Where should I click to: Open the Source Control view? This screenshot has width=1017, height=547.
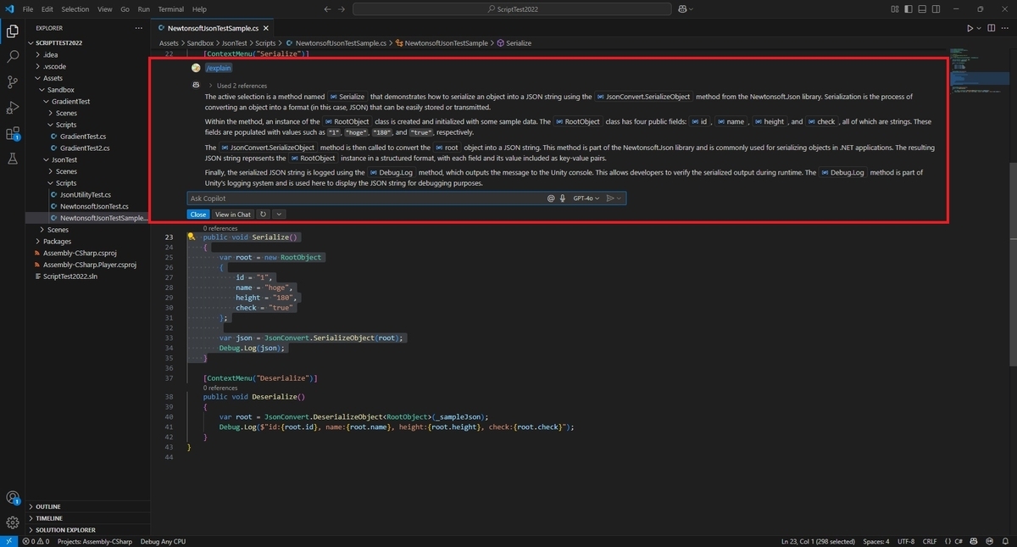(x=13, y=82)
